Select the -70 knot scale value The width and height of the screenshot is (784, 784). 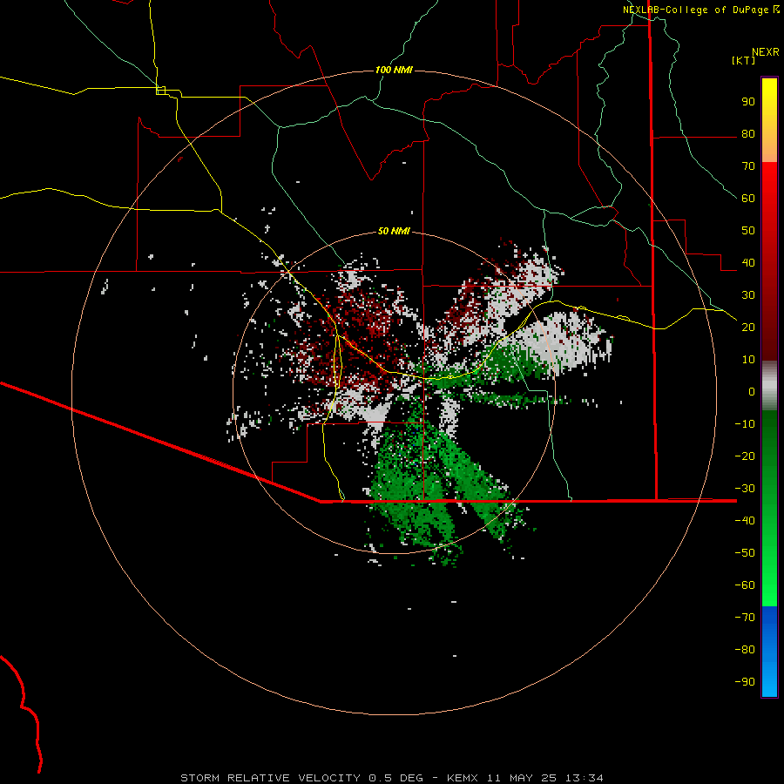click(745, 618)
